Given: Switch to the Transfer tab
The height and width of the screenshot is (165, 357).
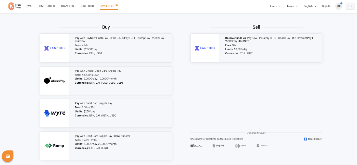Looking at the screenshot, I should click(67, 6).
